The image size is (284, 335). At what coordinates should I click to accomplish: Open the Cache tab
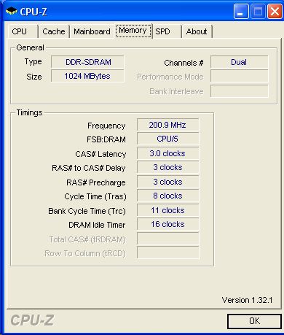[54, 31]
